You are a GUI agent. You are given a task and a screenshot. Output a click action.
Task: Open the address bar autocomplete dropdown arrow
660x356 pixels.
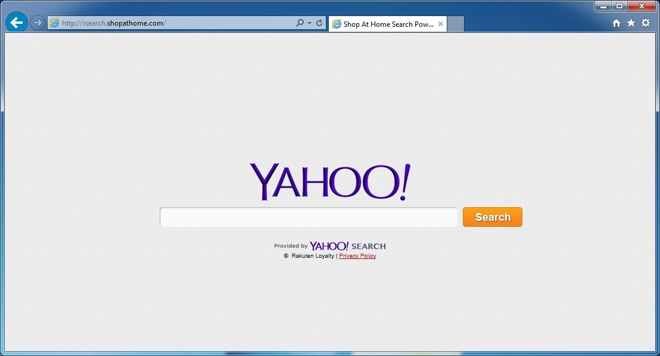pos(309,23)
